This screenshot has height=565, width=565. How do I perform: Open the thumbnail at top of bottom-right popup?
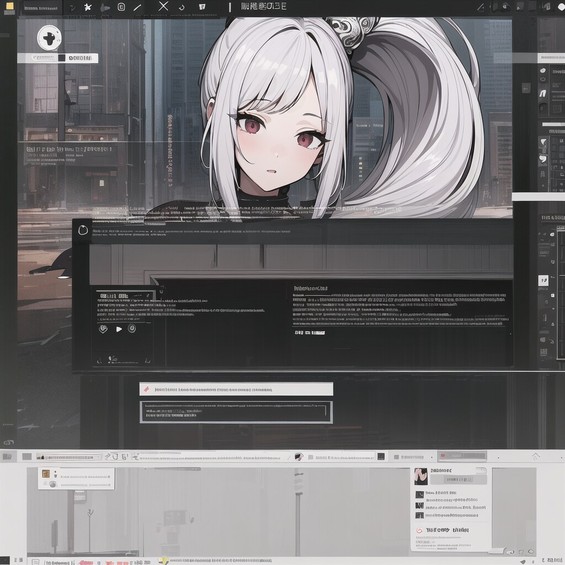coord(421,476)
